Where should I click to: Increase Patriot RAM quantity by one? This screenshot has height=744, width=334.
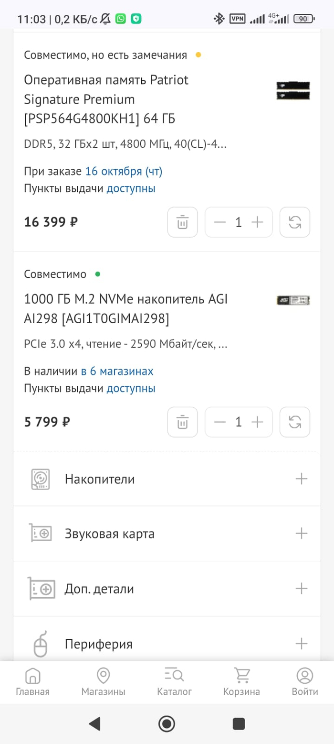(x=257, y=222)
